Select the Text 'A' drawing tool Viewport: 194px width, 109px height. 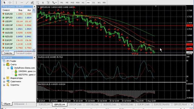pos(43,3)
